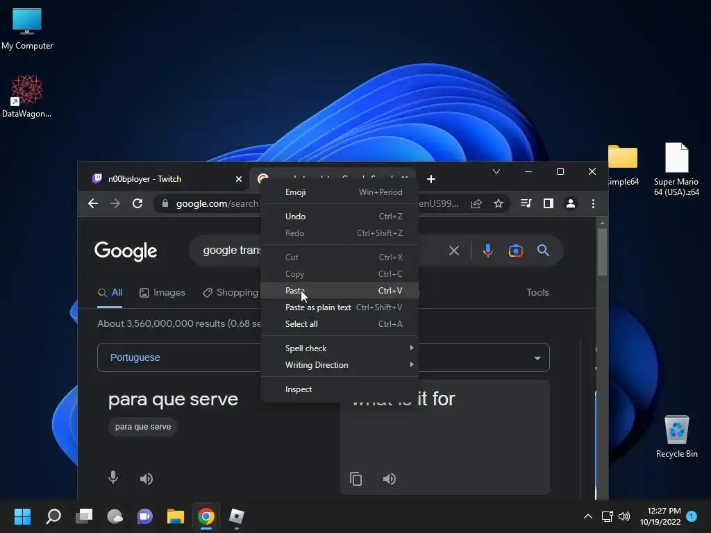Open the clock and date

tap(660, 516)
